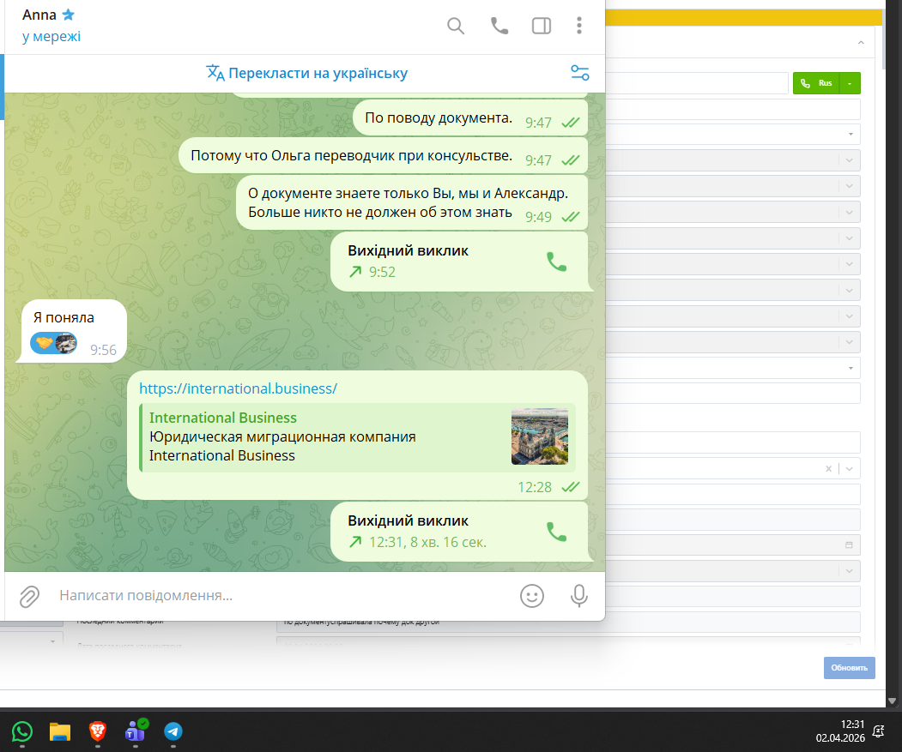Click the О документе знаете только Вы message

click(412, 202)
